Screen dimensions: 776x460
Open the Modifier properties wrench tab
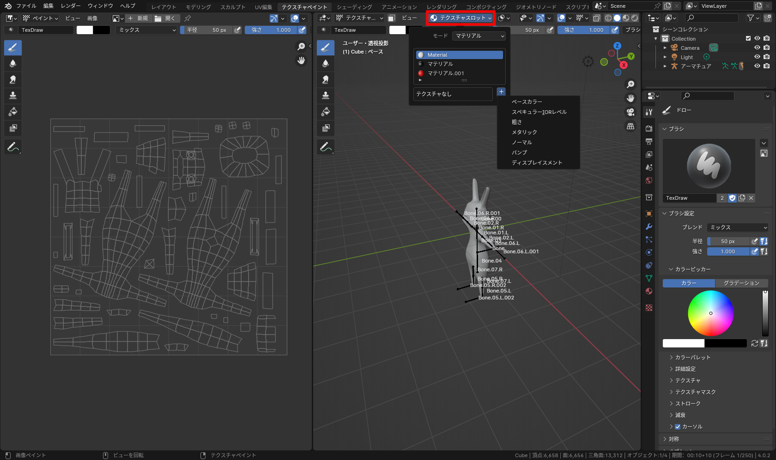pyautogui.click(x=649, y=226)
